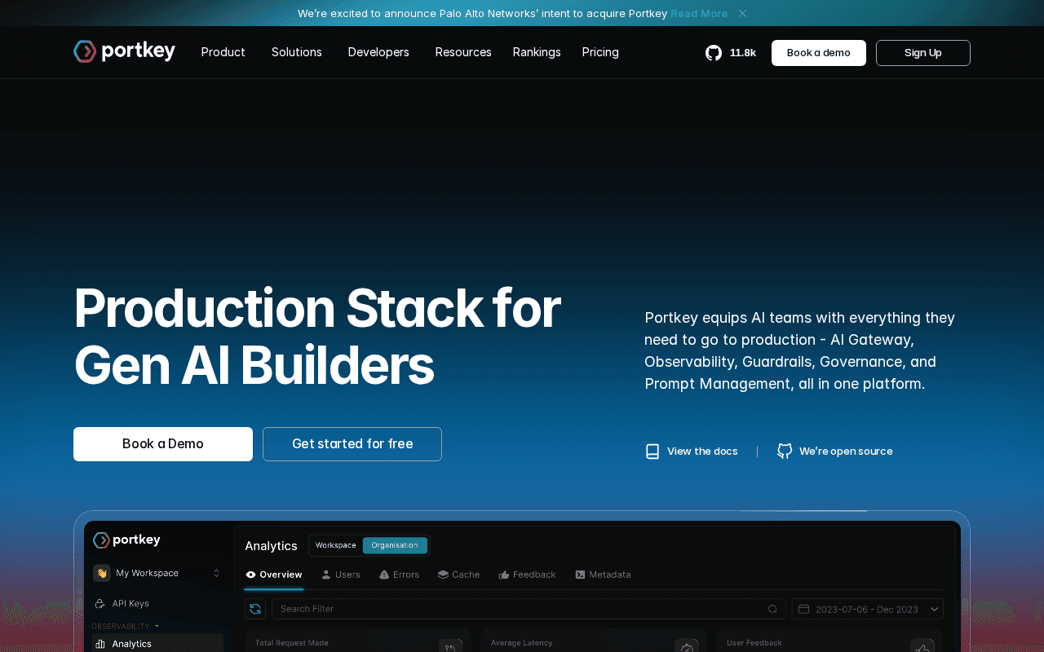Click the refresh icon beside Search Filter
The height and width of the screenshot is (652, 1044).
[x=255, y=609]
